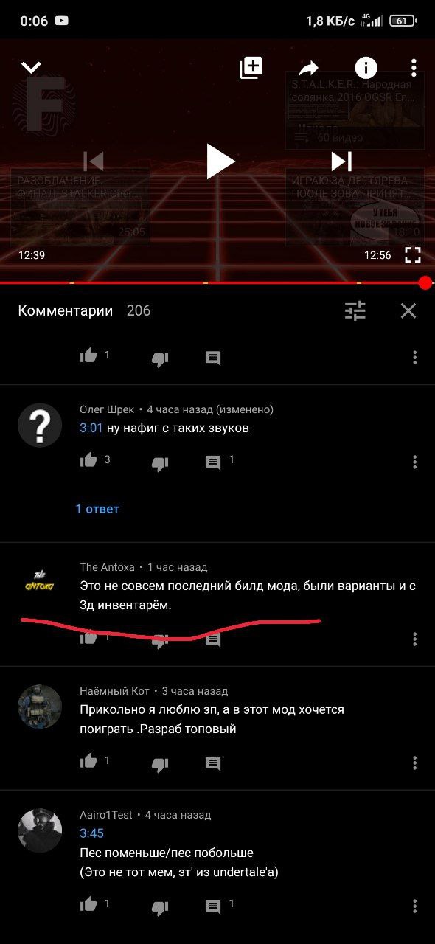Viewport: 435px width, 944px height.
Task: Open the video player three-dot menu
Action: (x=414, y=68)
